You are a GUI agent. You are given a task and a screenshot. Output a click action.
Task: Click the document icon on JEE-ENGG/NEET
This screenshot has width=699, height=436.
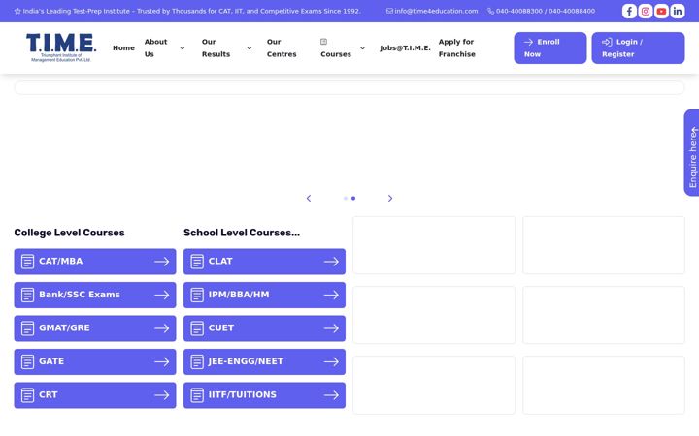[197, 361]
